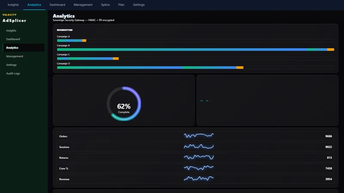Open the Management top tab
Image resolution: width=344 pixels, height=193 pixels.
click(83, 5)
